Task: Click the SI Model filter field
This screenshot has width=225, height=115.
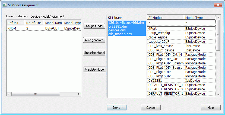Action: point(165,23)
